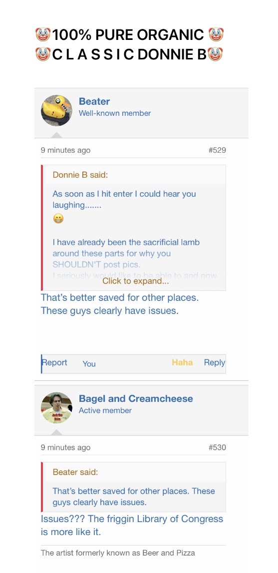Click the clown emoji after 'DONNIE B'
The width and height of the screenshot is (278, 573).
(x=215, y=54)
